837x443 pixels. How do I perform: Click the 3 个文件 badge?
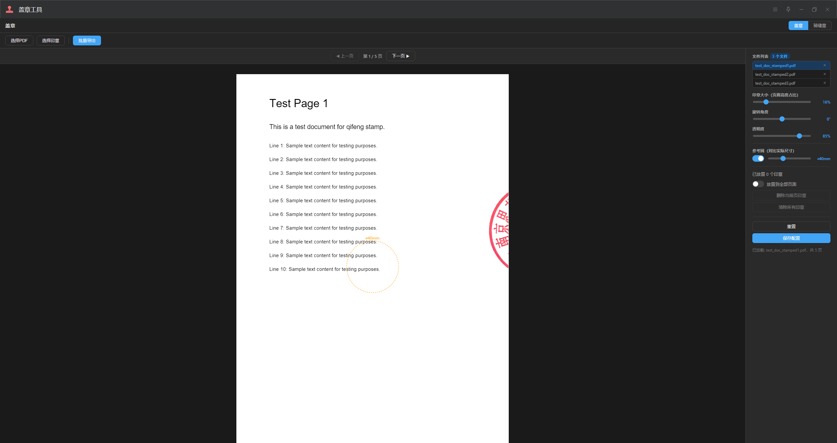coord(780,56)
